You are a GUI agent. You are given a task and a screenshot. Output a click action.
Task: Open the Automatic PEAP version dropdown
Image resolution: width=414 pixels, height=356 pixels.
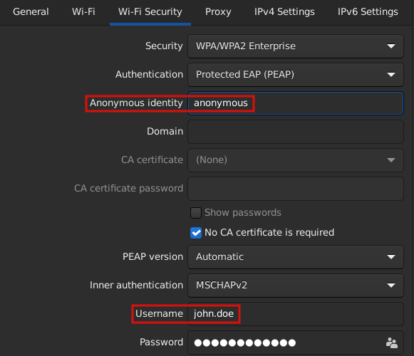click(296, 257)
